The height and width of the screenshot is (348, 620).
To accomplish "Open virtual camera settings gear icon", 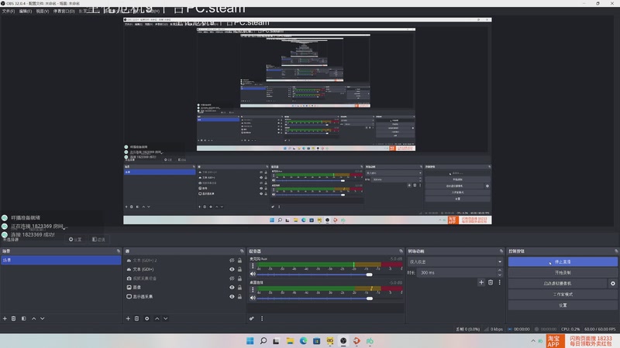I will (613, 283).
